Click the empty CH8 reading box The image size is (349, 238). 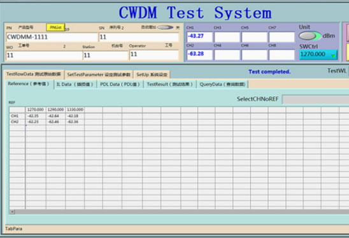click(281, 55)
